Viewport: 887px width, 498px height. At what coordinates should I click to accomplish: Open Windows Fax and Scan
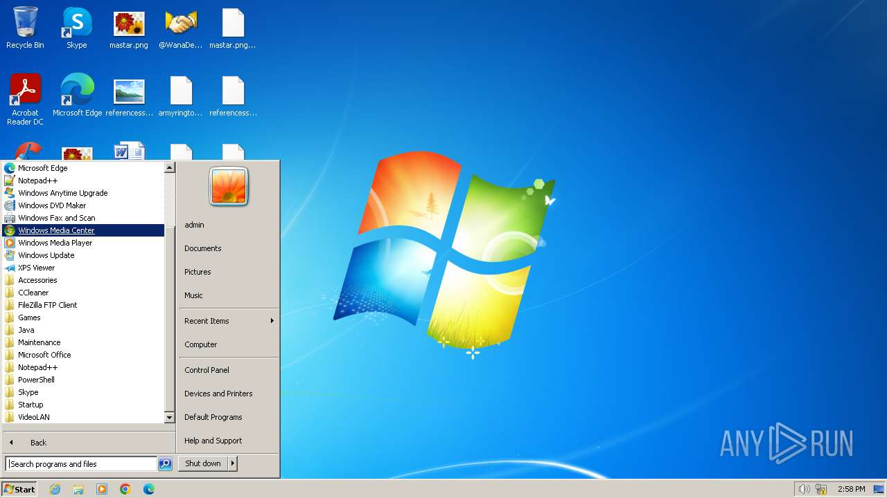click(x=83, y=218)
